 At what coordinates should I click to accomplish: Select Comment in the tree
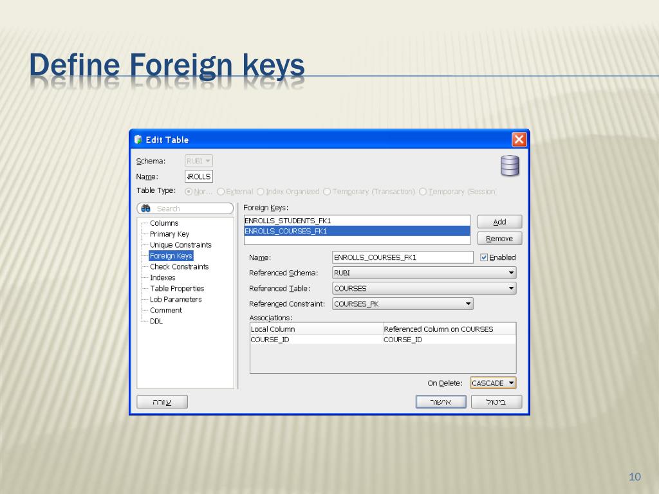pyautogui.click(x=166, y=311)
